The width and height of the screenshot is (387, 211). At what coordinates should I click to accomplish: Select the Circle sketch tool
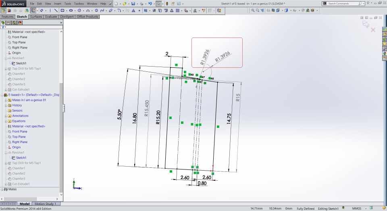click(x=79, y=10)
